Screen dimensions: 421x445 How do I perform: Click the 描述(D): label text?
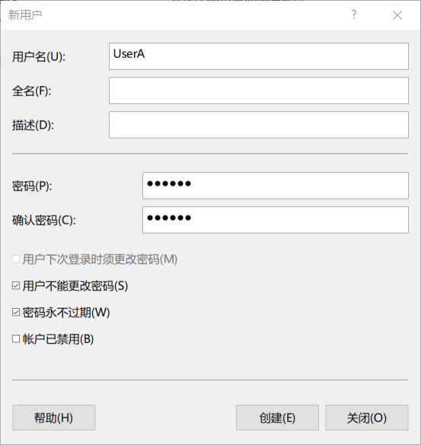(33, 126)
